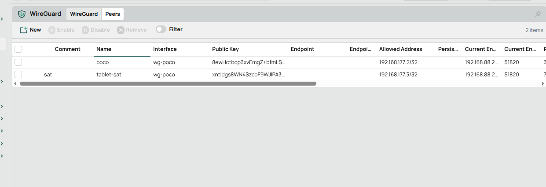Pin the WireGuard panel
The image size is (546, 187).
pyautogui.click(x=538, y=14)
